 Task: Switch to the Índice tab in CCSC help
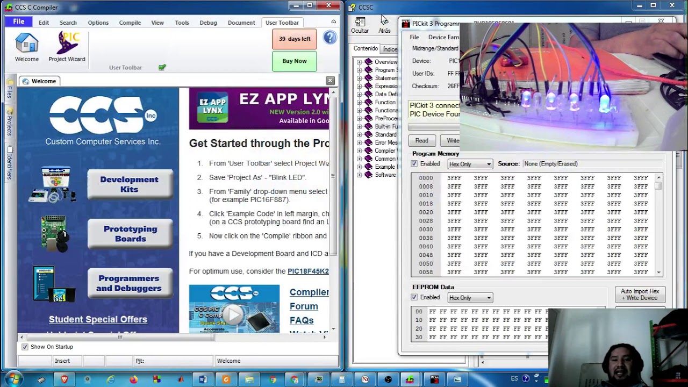(390, 49)
